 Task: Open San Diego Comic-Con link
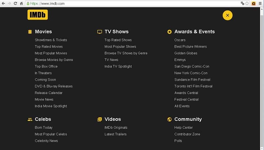pos(192,66)
